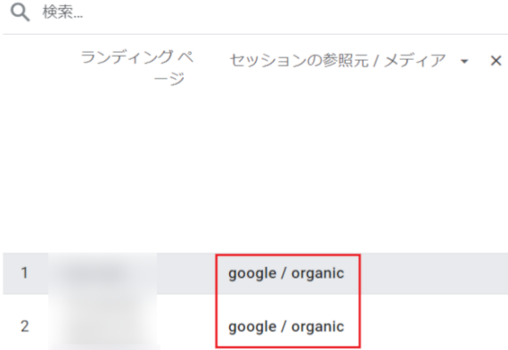The height and width of the screenshot is (350, 508).
Task: Click google / organic in row 1
Action: [x=286, y=273]
